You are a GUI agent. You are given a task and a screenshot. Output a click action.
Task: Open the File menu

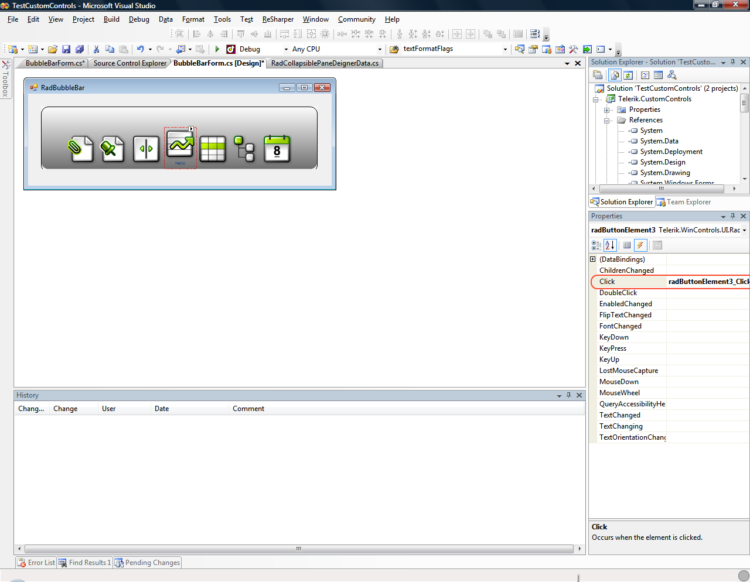(13, 19)
